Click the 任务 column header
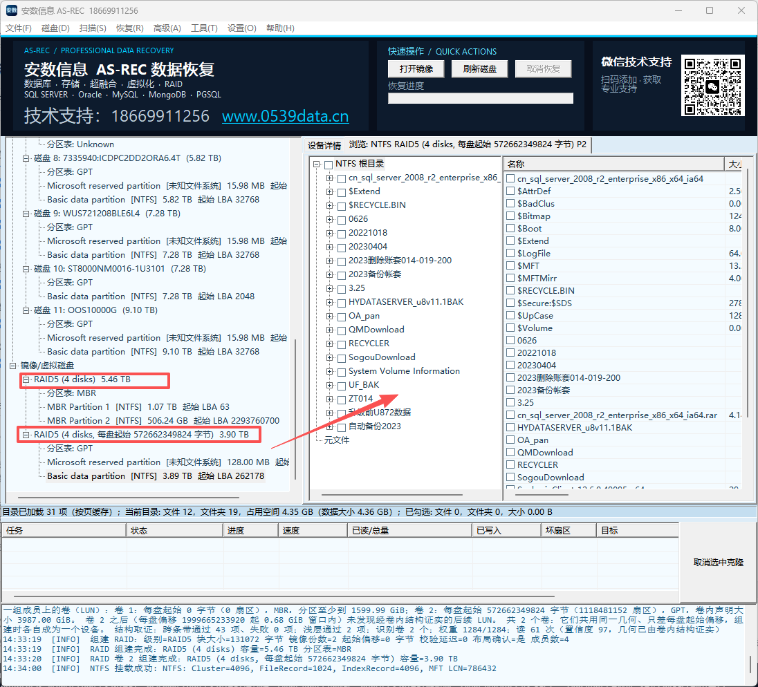 tap(64, 531)
